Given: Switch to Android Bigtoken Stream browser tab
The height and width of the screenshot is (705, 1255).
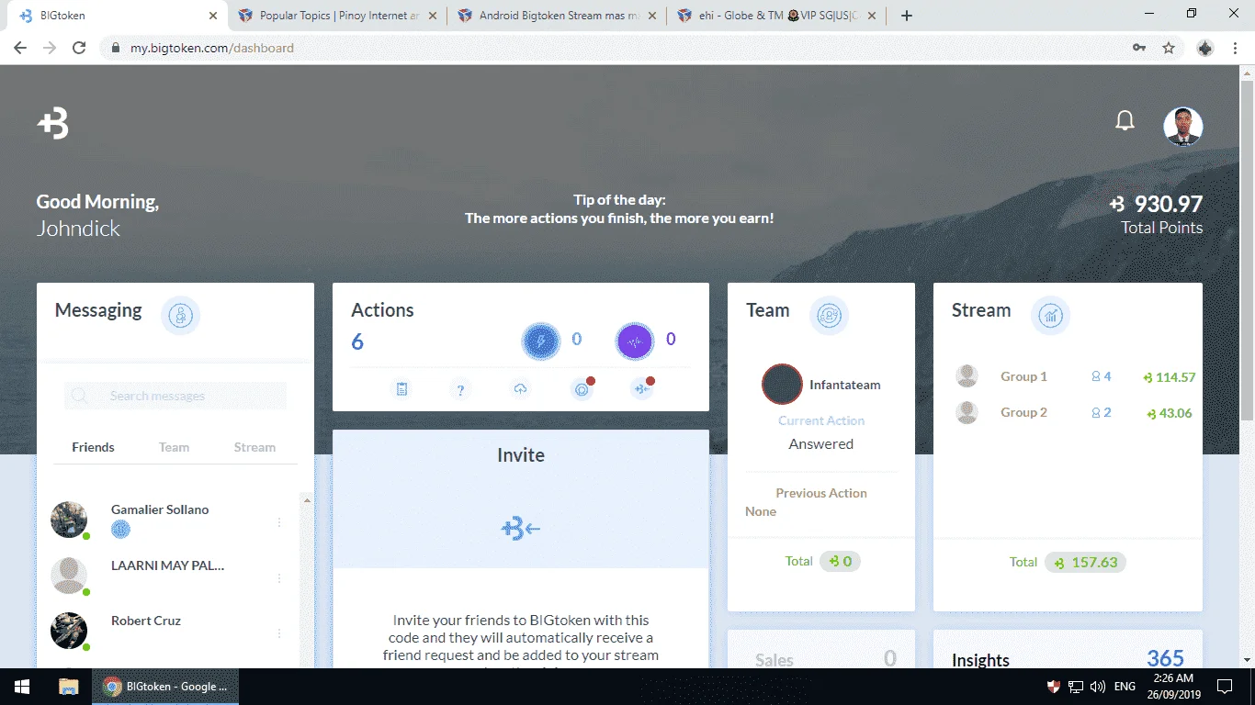Looking at the screenshot, I should (x=558, y=16).
